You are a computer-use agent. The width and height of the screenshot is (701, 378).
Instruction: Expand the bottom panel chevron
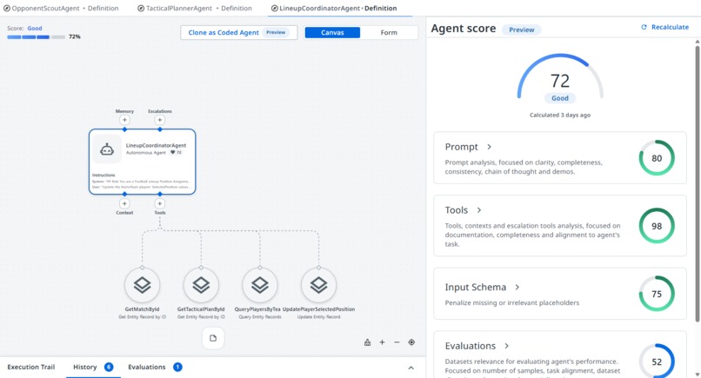coord(411,368)
